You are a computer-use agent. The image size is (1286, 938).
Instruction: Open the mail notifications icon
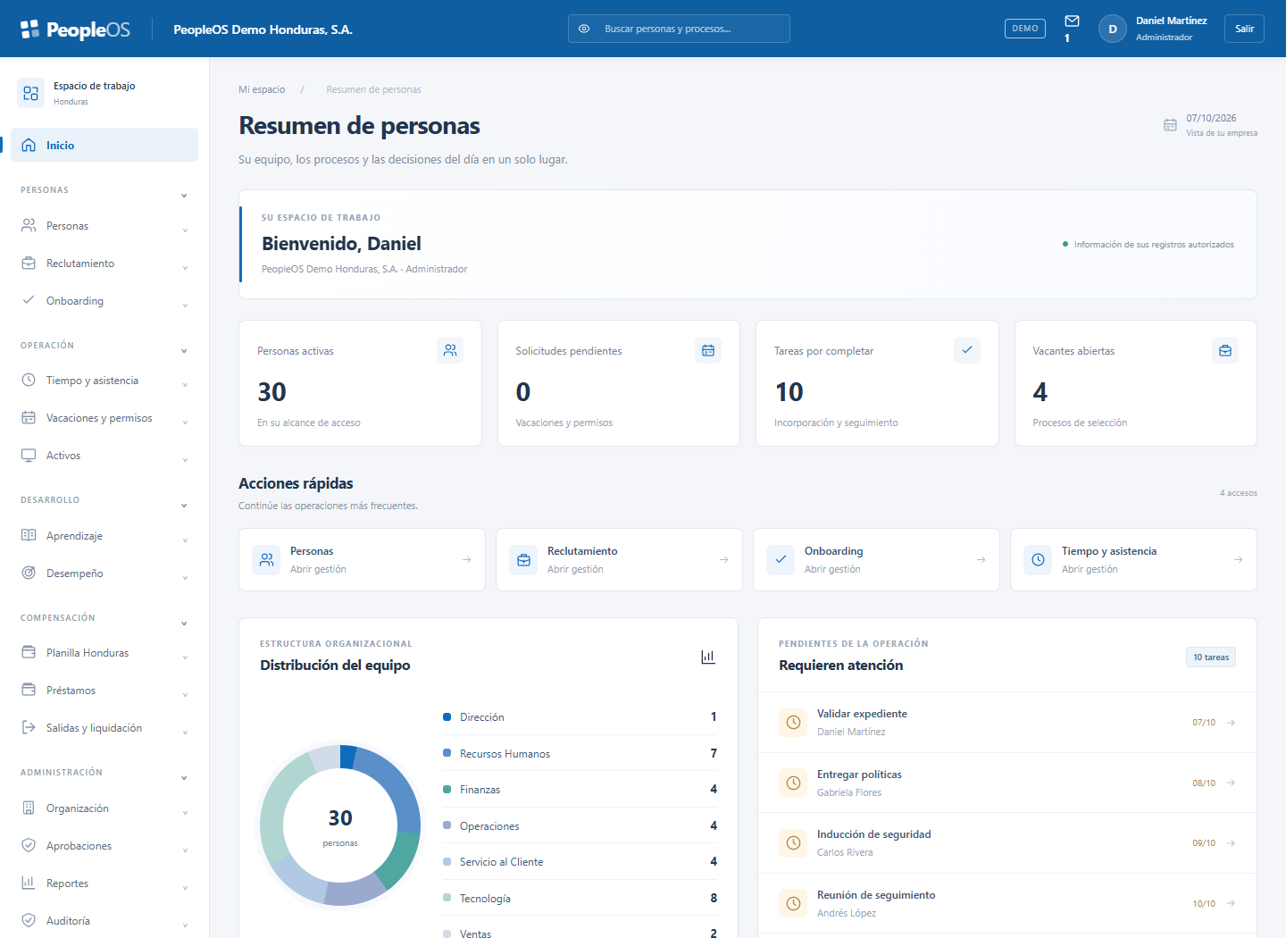coord(1072,21)
